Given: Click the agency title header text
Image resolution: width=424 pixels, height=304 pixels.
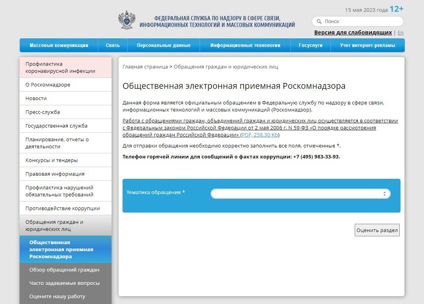Looking at the screenshot, I should click(217, 22).
